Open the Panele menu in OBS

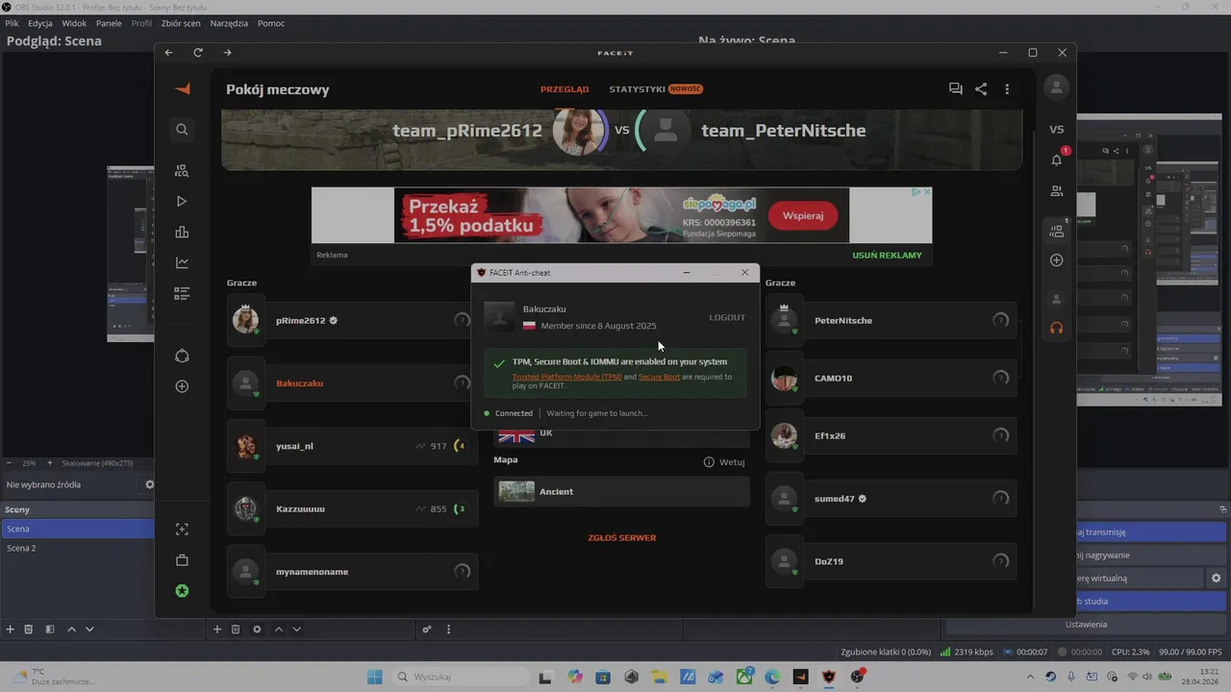pyautogui.click(x=109, y=23)
